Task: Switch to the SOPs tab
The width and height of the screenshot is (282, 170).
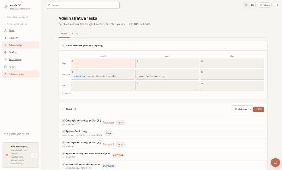Action: (x=75, y=34)
